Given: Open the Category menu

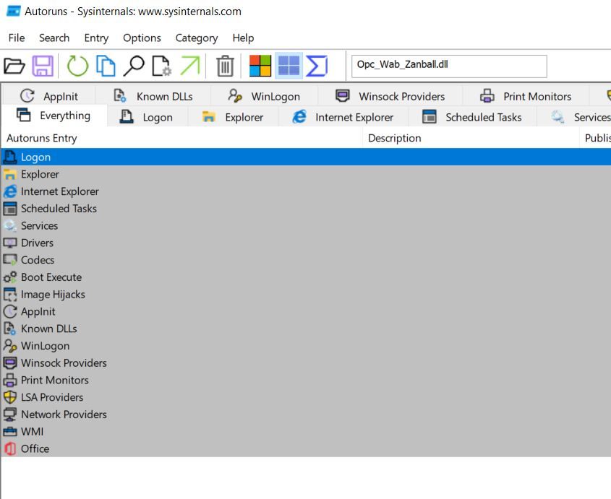Looking at the screenshot, I should tap(197, 38).
